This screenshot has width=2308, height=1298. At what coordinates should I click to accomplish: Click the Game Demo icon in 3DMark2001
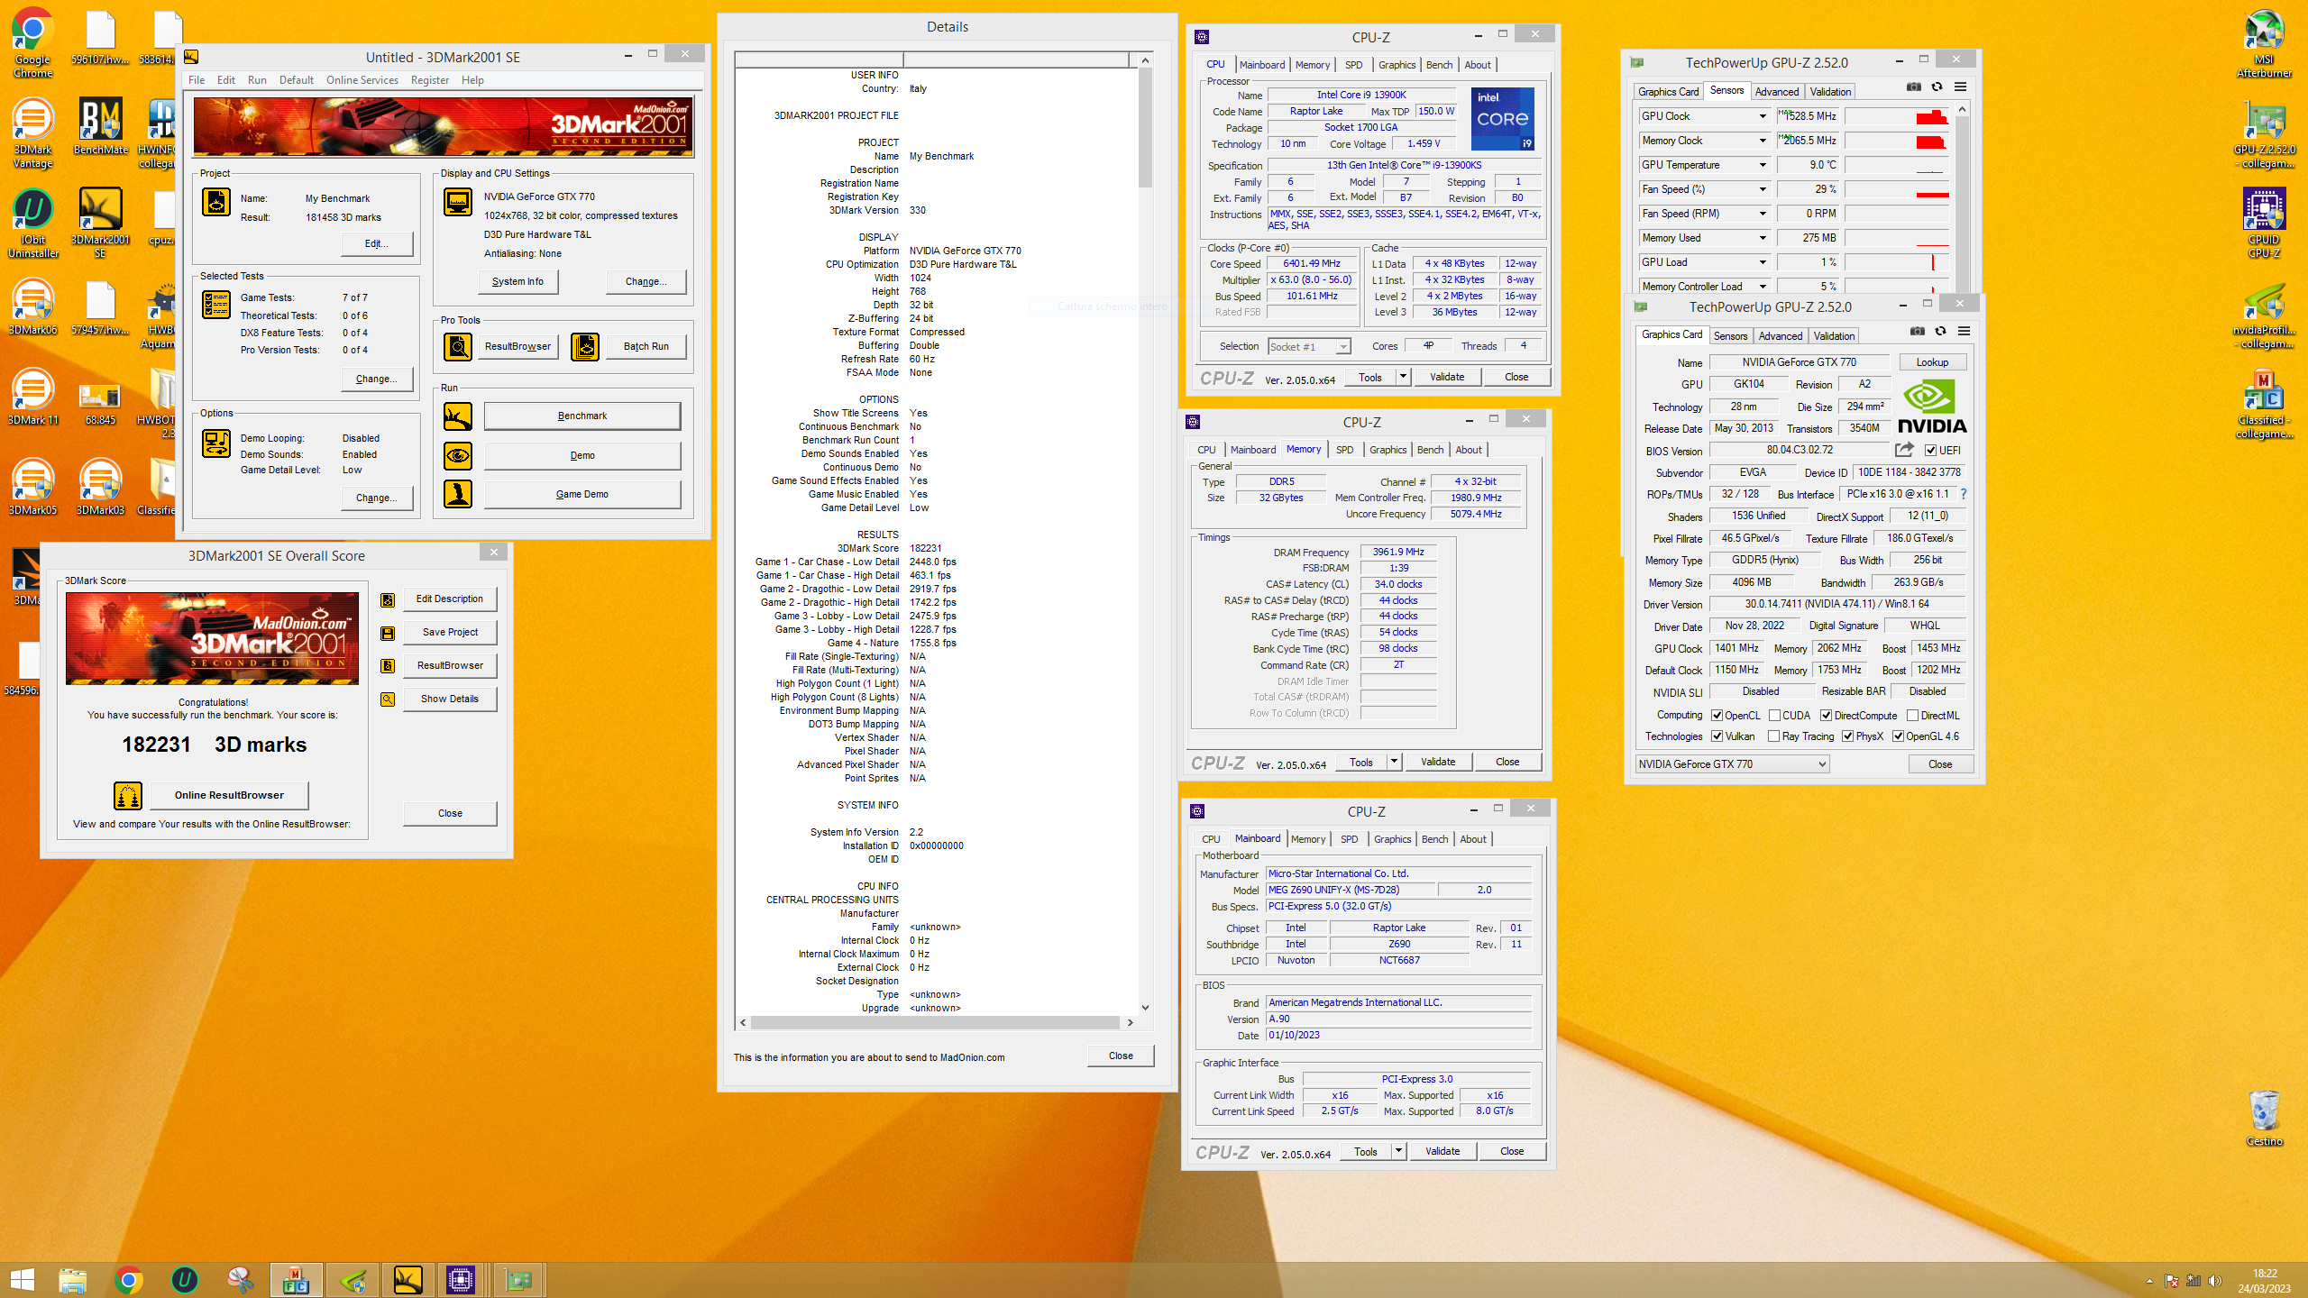click(x=458, y=495)
